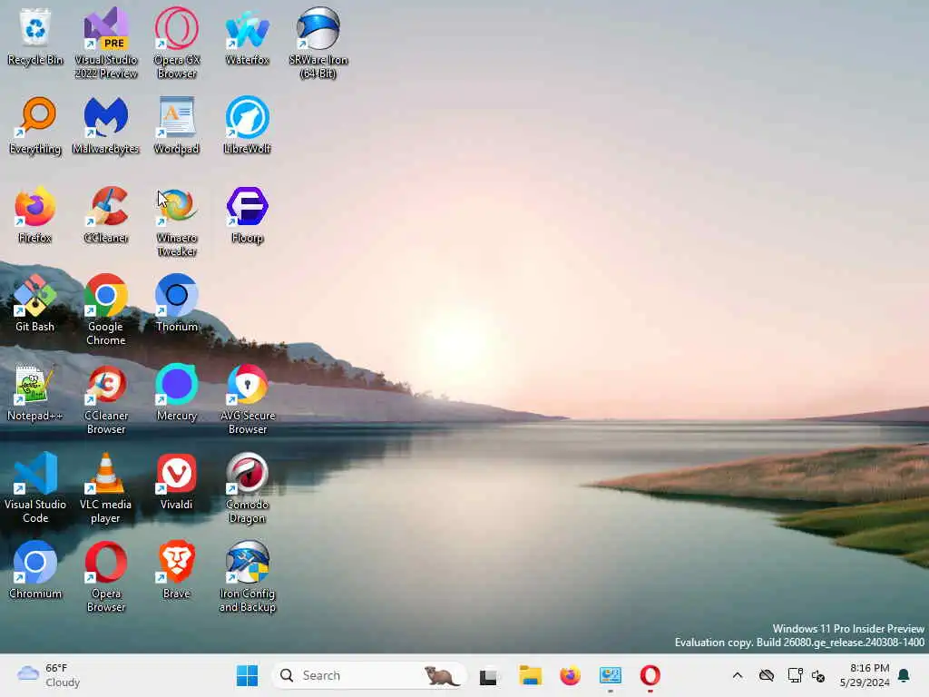Open the muted volume tray icon
Screen dimensions: 929x697
[x=818, y=675]
